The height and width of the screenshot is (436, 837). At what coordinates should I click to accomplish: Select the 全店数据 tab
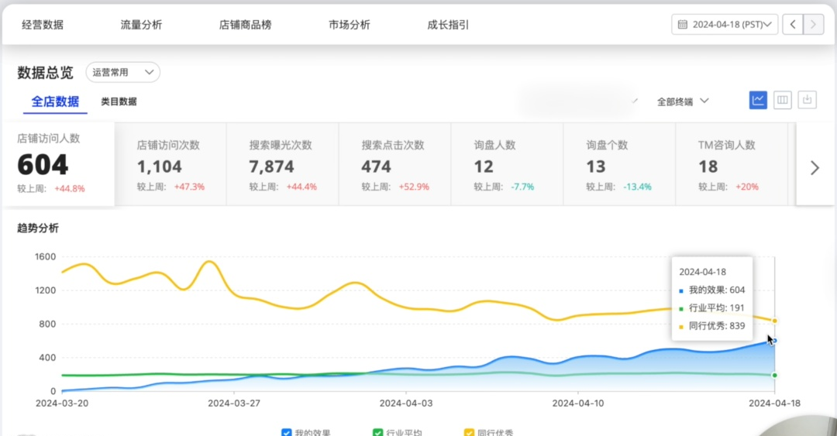coord(55,101)
